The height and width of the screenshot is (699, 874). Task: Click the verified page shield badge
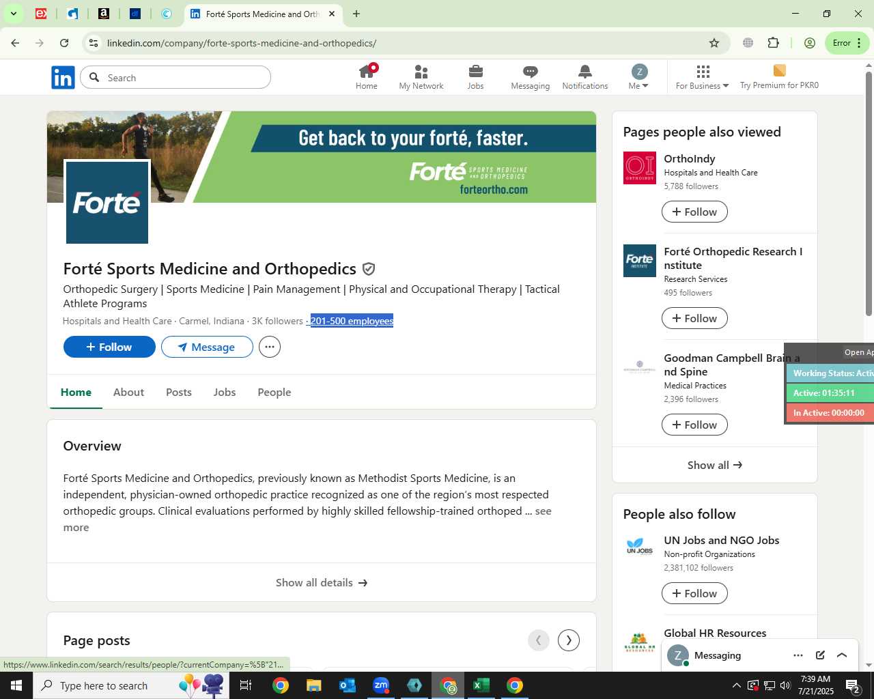coord(369,269)
